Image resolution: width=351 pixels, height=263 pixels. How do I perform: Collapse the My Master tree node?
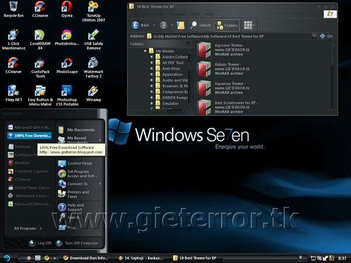(x=145, y=51)
